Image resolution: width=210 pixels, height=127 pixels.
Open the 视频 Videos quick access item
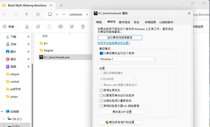(13, 67)
